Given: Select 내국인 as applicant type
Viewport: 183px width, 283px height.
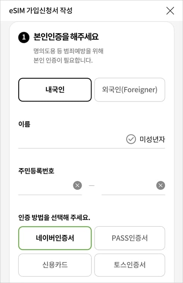Looking at the screenshot, I should pyautogui.click(x=55, y=90).
